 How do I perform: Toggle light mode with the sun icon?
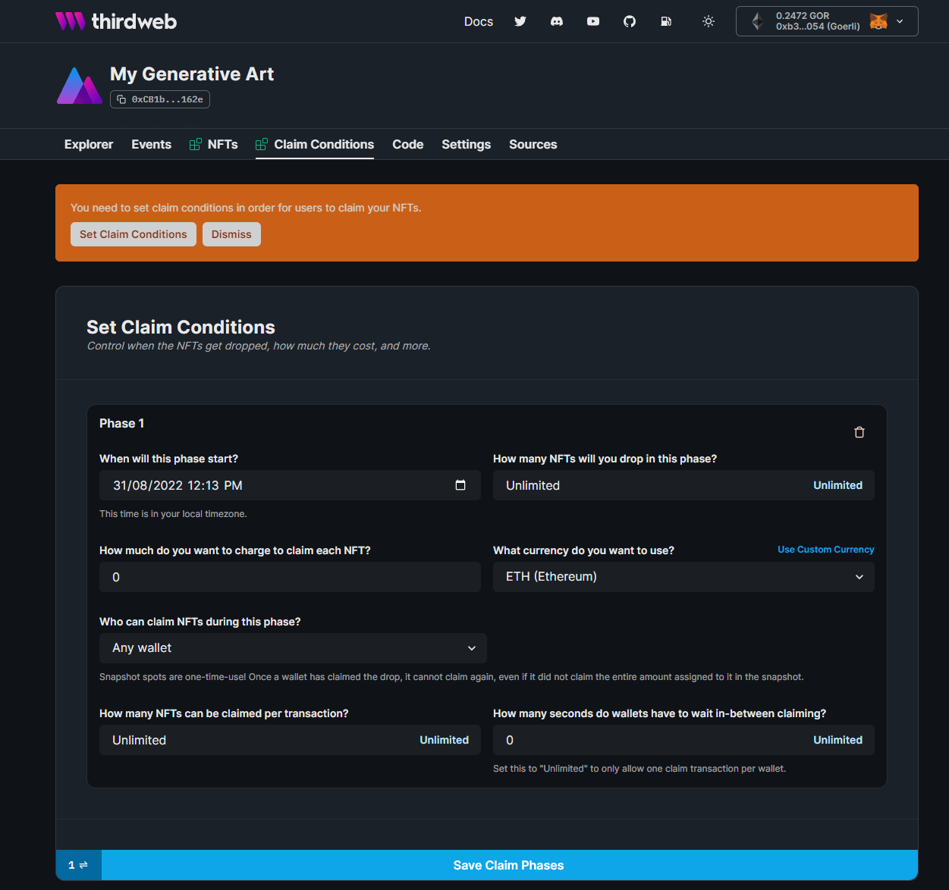coord(709,21)
